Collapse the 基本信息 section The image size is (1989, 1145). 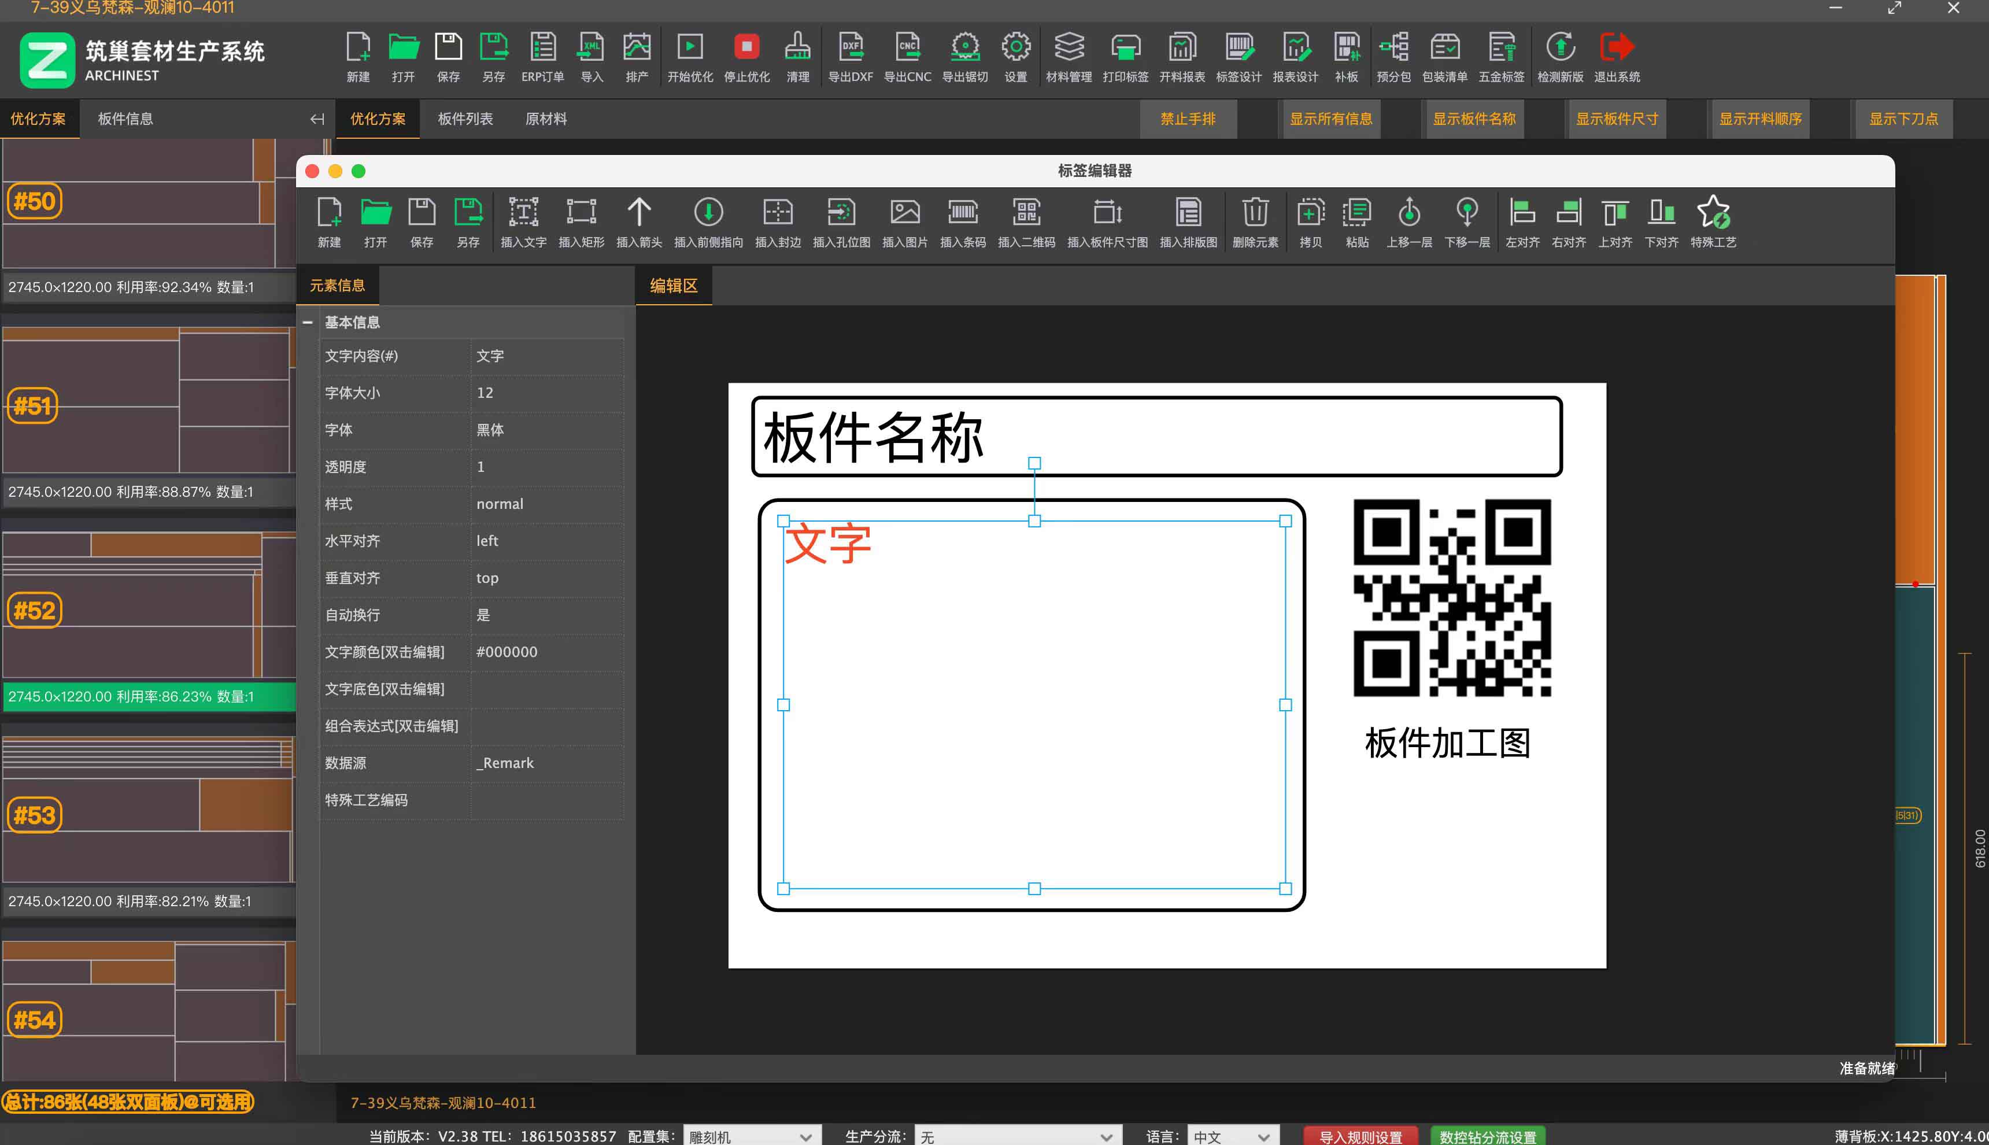coord(308,323)
